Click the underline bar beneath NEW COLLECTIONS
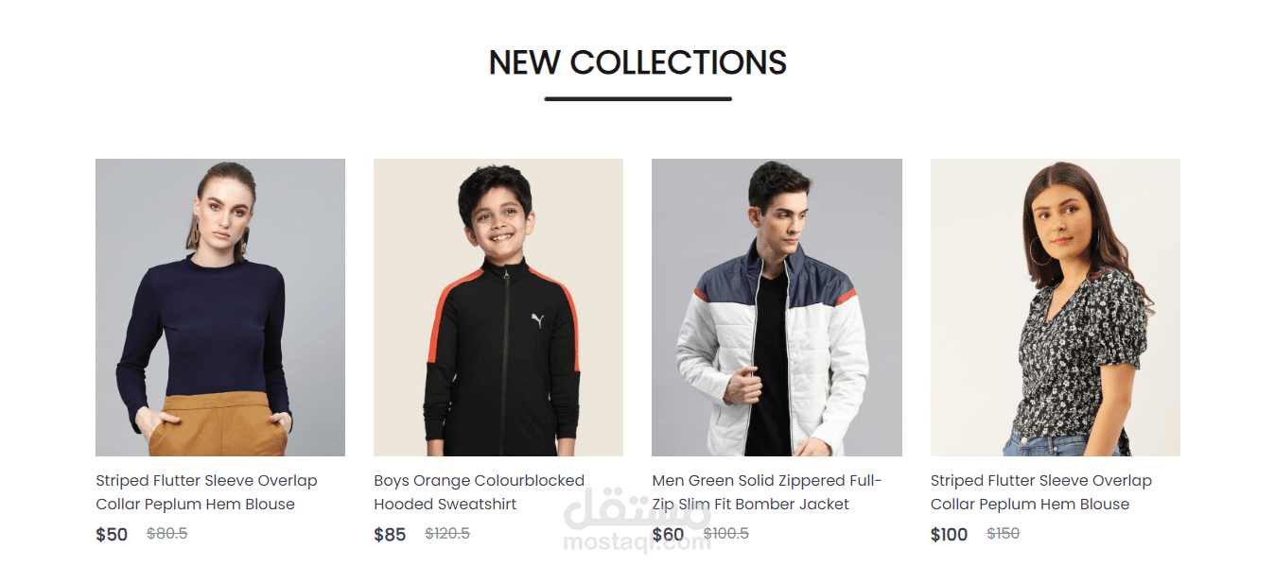The width and height of the screenshot is (1275, 566). [x=637, y=98]
